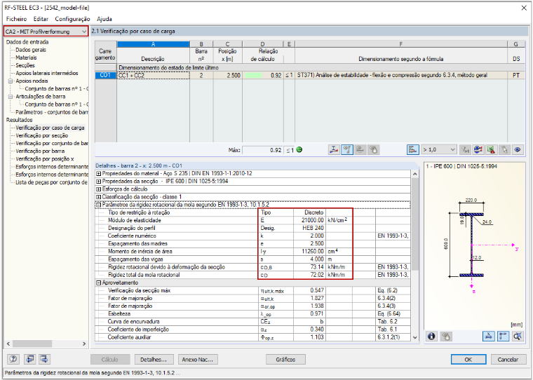Select Parâmetros - conjuntos de barras item
The width and height of the screenshot is (533, 380).
(x=51, y=112)
